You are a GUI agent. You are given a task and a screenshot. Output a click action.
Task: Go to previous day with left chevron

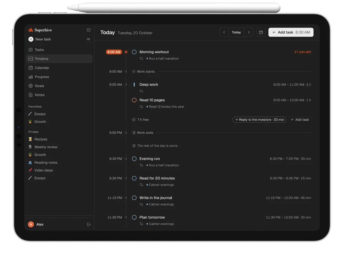tap(224, 32)
